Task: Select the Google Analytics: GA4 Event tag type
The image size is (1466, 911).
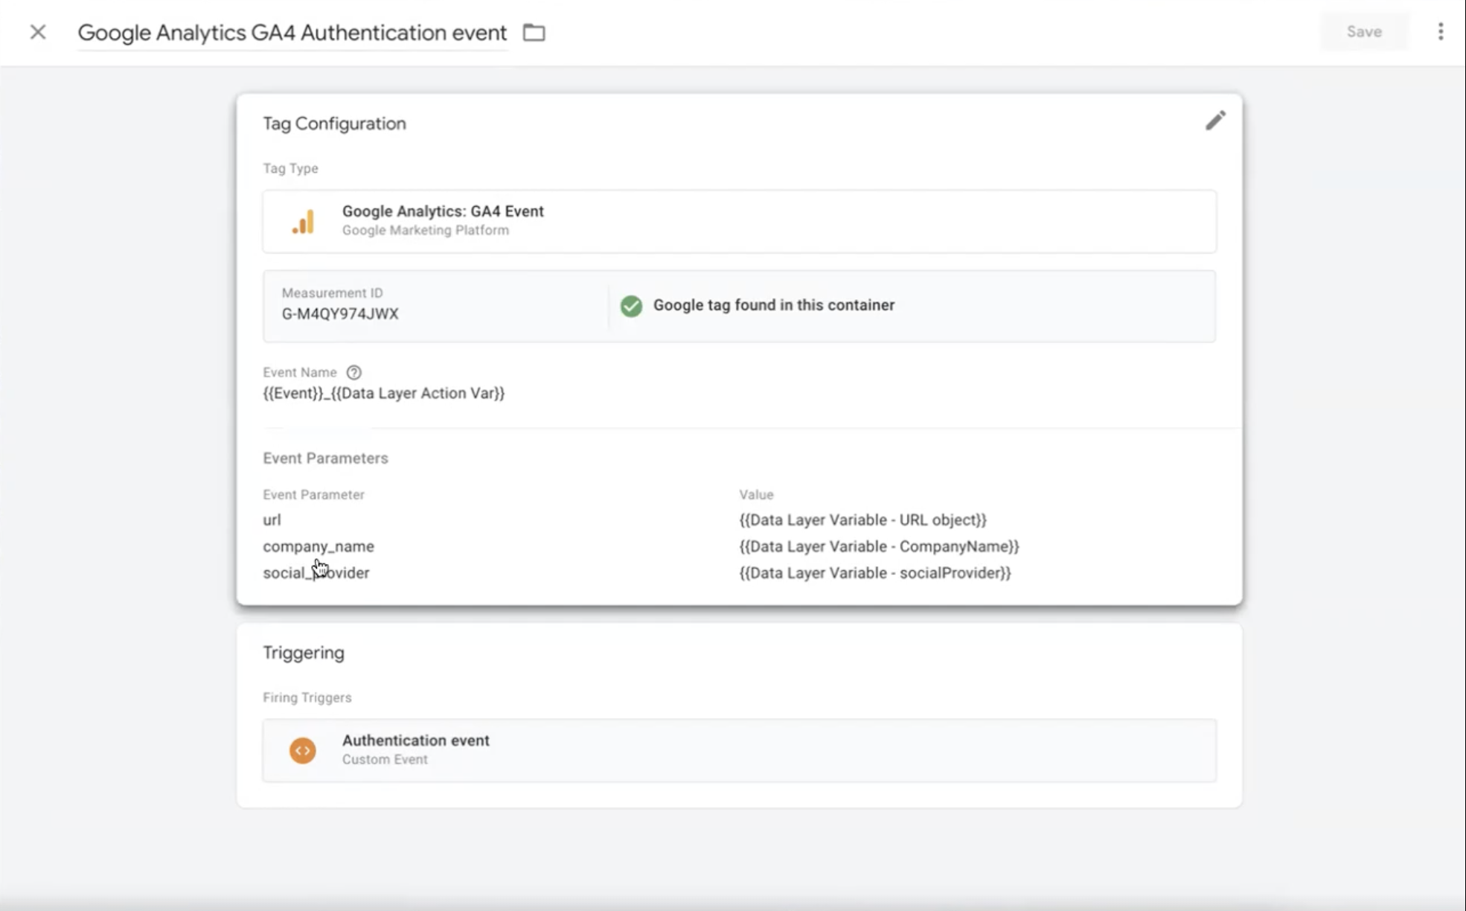Action: (x=443, y=211)
